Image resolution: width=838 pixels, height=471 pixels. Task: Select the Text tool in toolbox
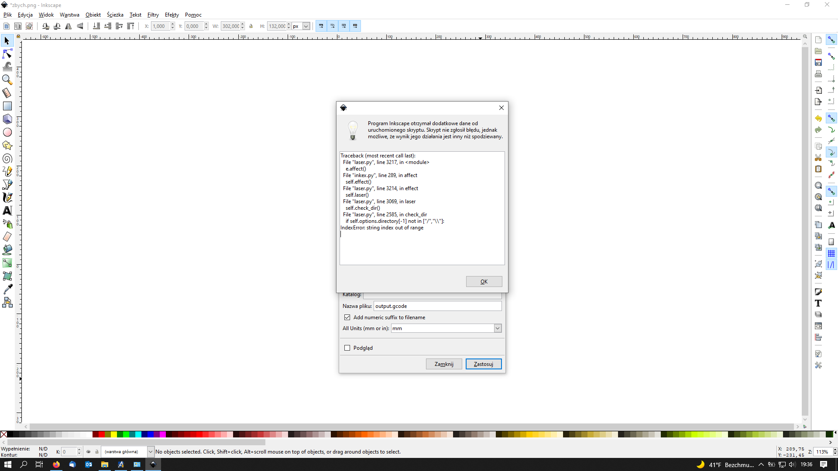point(7,211)
